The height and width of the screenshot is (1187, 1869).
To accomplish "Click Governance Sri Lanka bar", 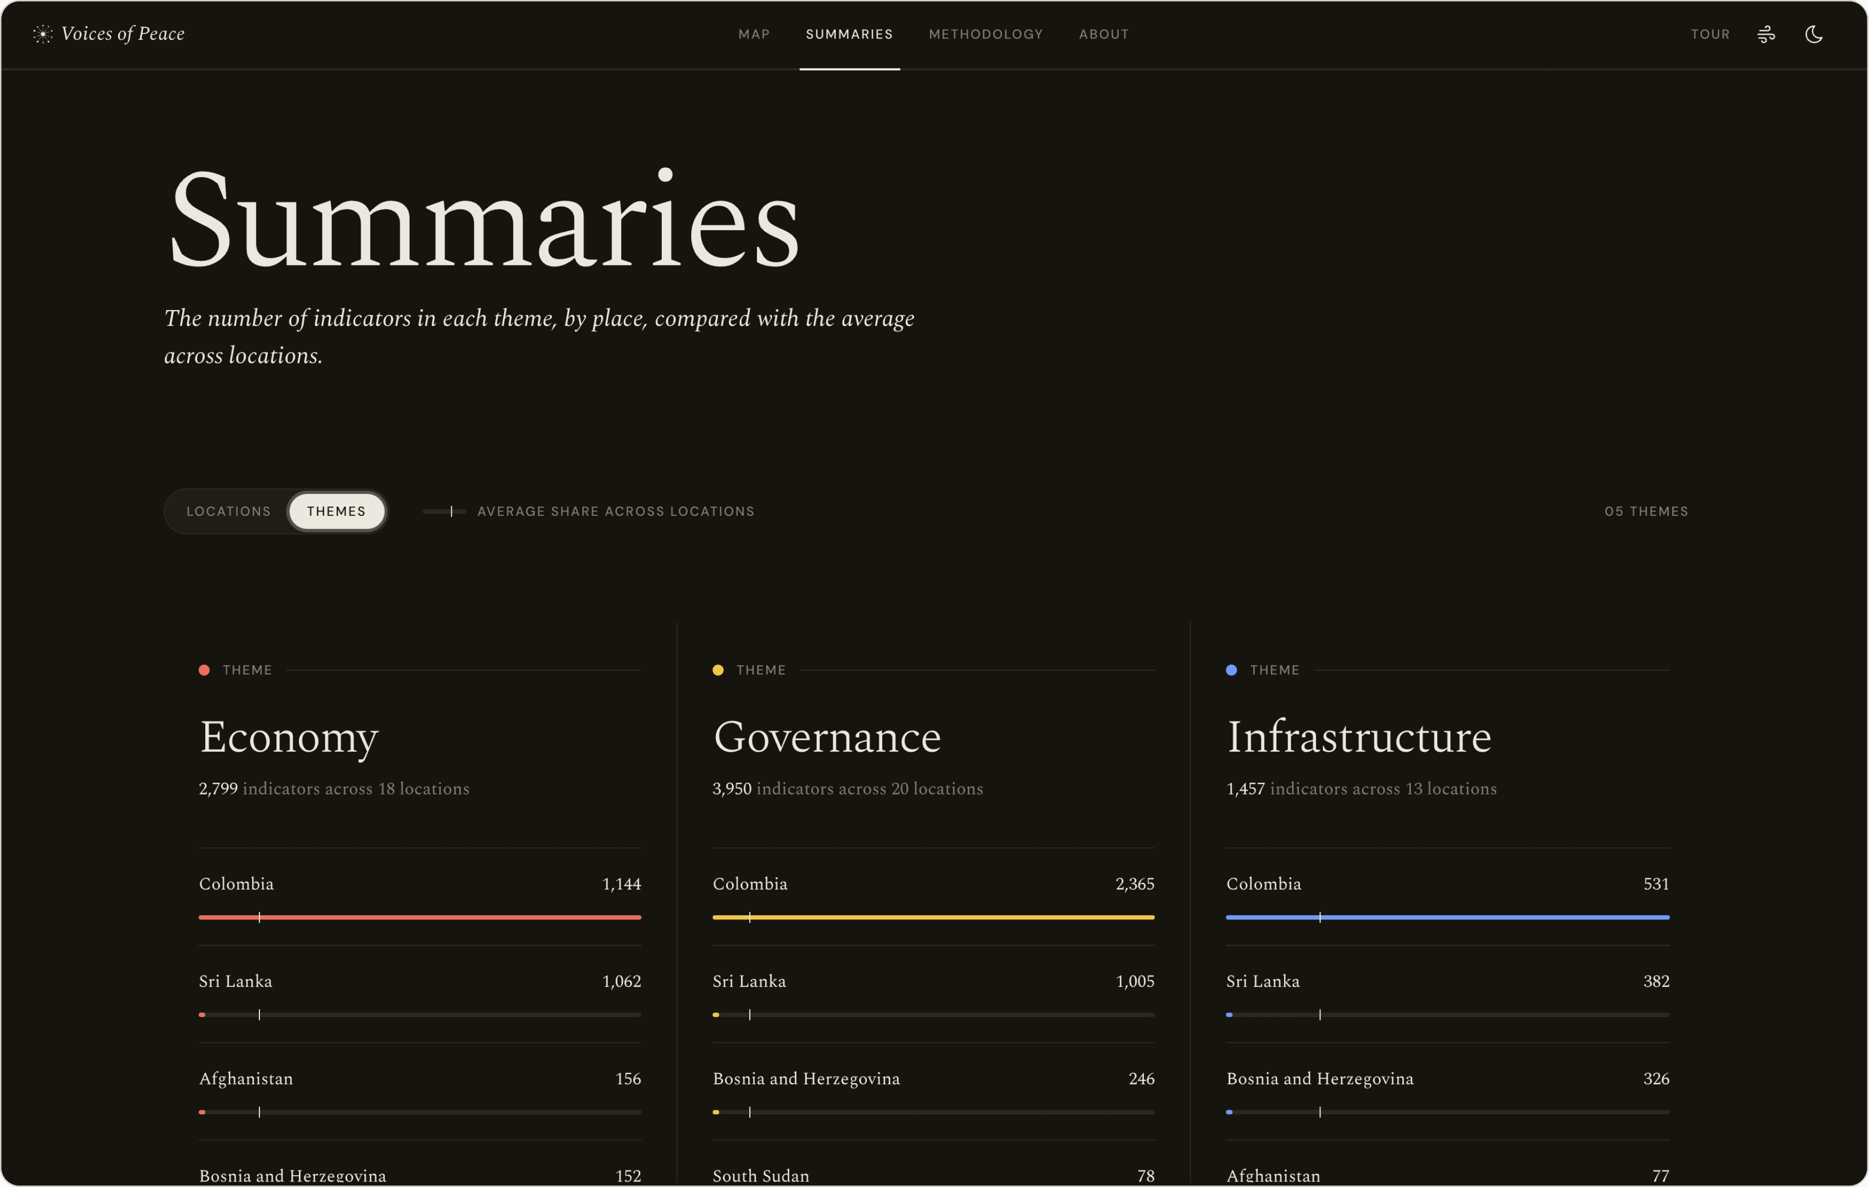I will 933,1015.
